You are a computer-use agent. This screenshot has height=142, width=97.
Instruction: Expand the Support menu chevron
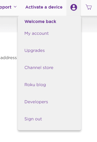pyautogui.click(x=15, y=7)
